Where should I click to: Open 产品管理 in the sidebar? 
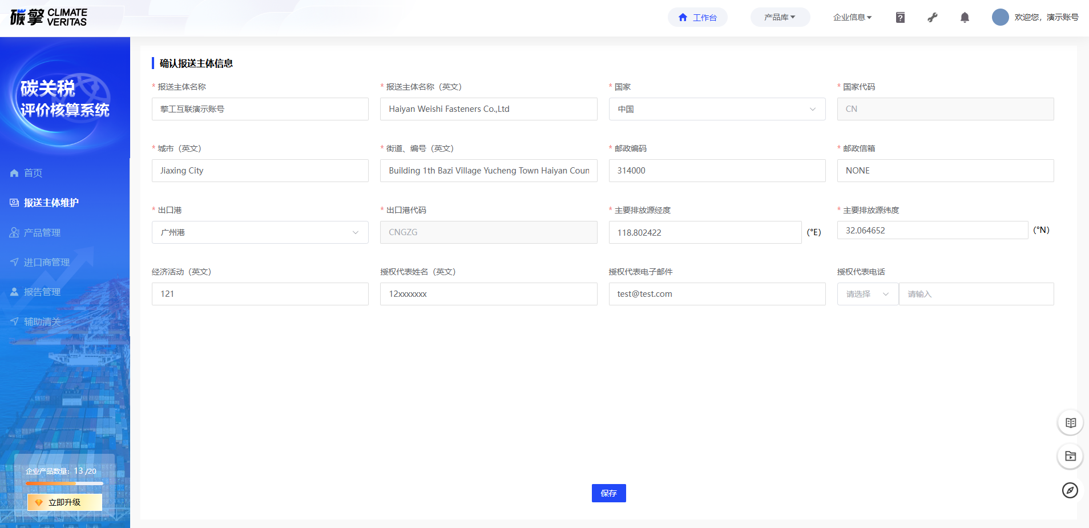click(42, 232)
